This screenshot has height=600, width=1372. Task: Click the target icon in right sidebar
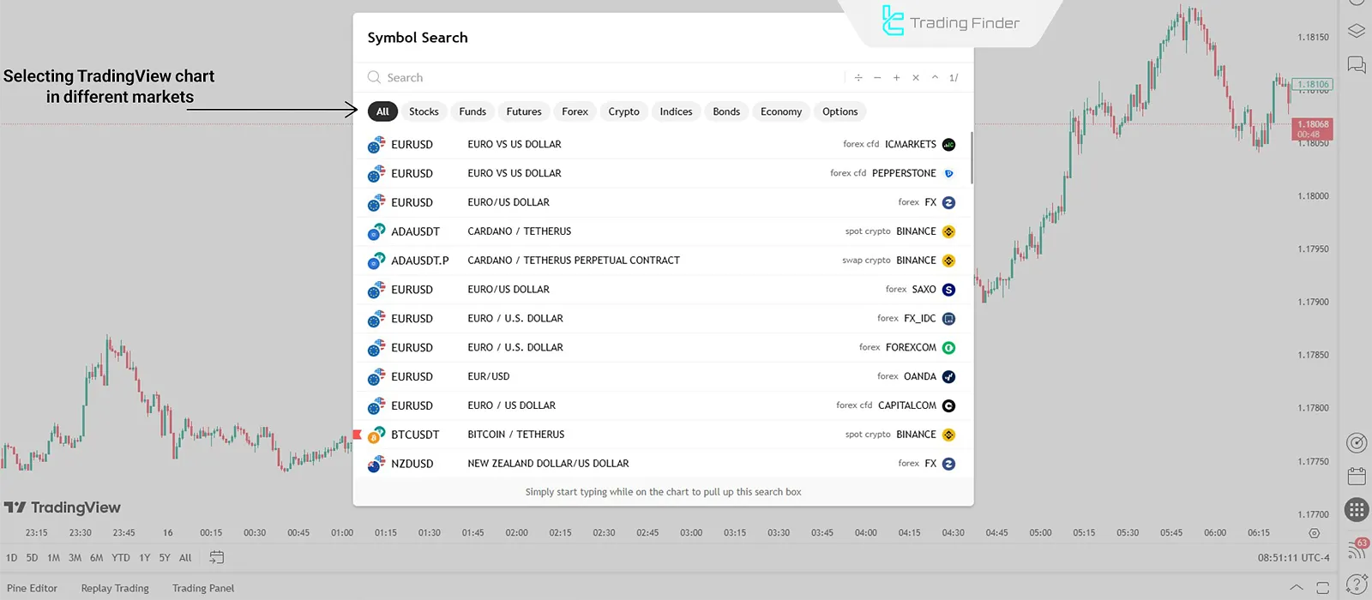pyautogui.click(x=1357, y=442)
